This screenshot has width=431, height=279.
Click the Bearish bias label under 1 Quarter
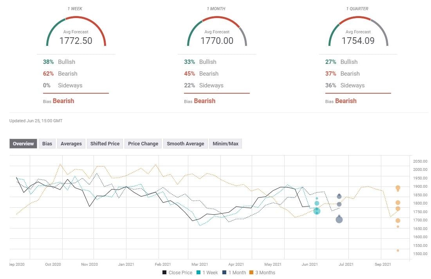click(346, 101)
